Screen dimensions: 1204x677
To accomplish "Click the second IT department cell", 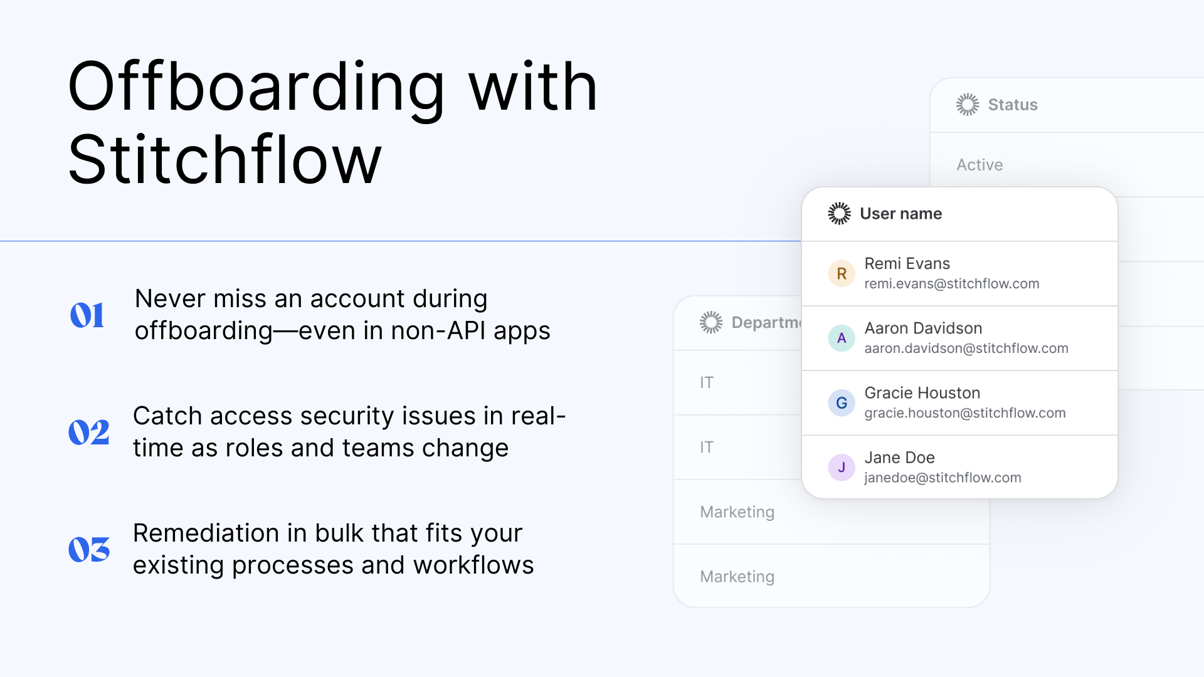I will click(707, 447).
